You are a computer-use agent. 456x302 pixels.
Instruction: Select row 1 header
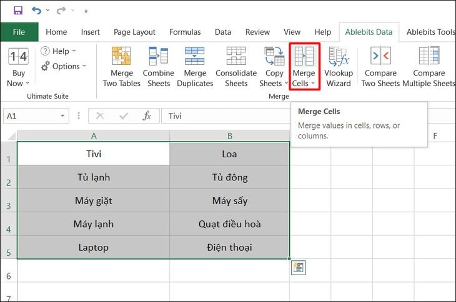click(9, 154)
